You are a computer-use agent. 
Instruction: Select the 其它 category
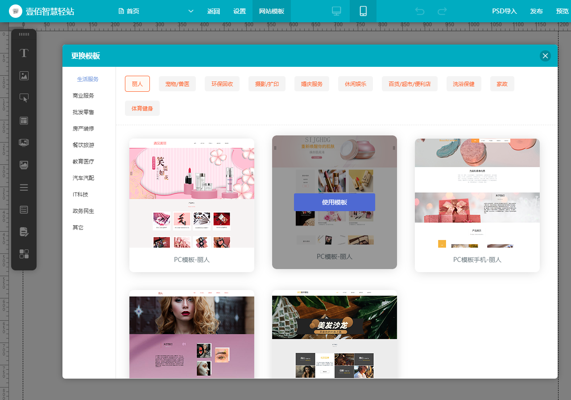click(x=78, y=228)
